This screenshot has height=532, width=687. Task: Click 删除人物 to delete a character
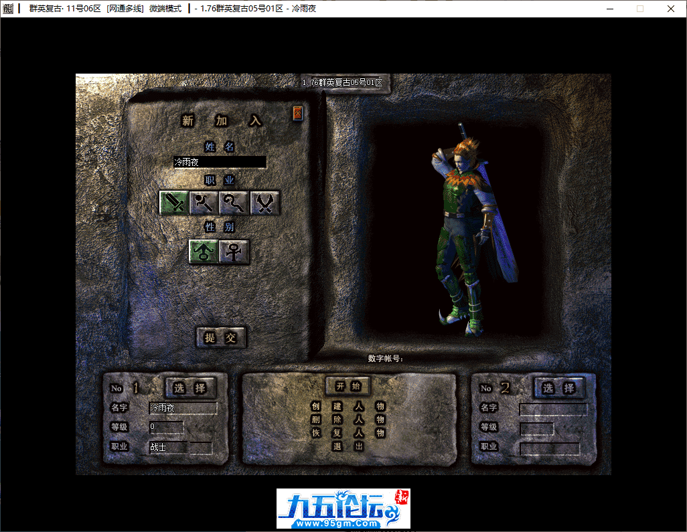348,420
